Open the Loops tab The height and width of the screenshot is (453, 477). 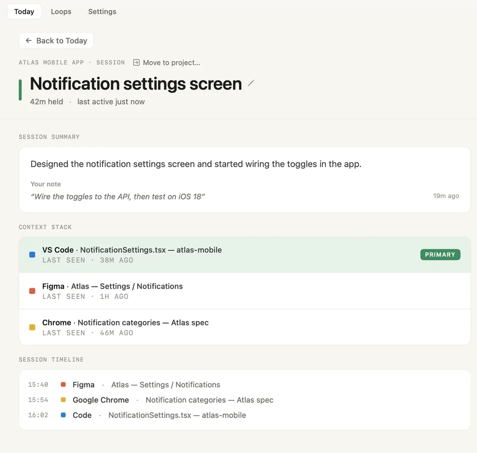pyautogui.click(x=61, y=11)
